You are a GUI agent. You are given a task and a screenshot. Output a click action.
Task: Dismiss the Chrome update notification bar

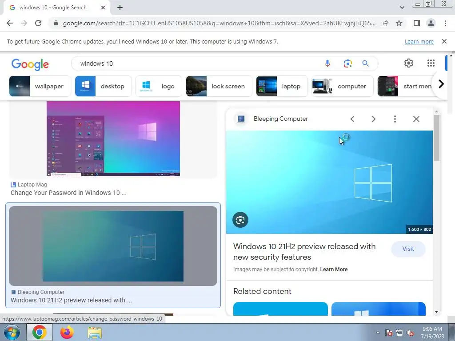(x=444, y=41)
